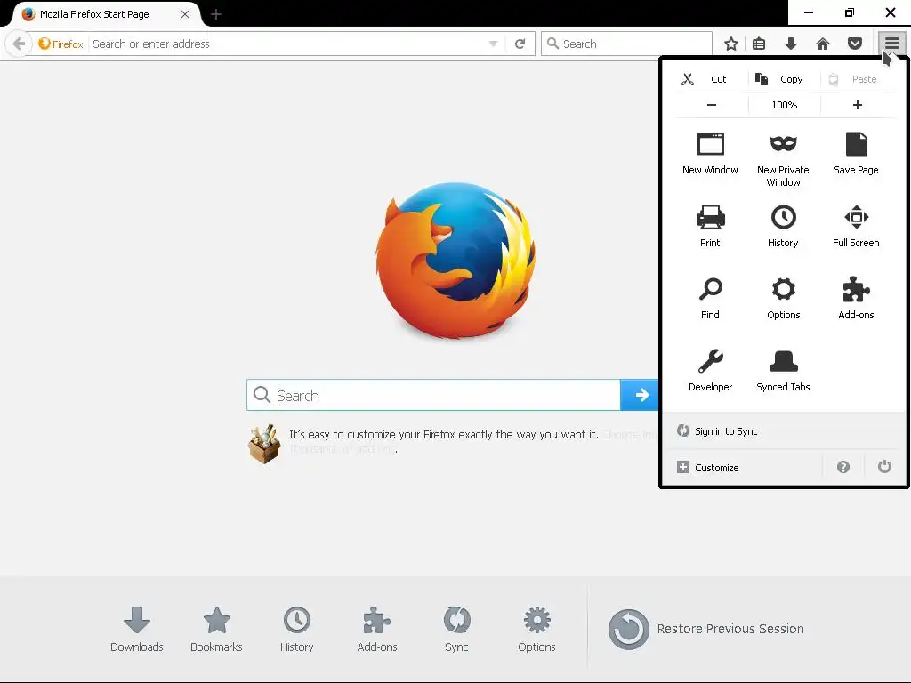
Task: Open Sync shortcut at page bottom
Action: (x=456, y=630)
